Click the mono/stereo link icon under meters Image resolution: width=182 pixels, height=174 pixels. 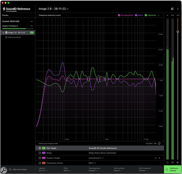click(x=173, y=162)
